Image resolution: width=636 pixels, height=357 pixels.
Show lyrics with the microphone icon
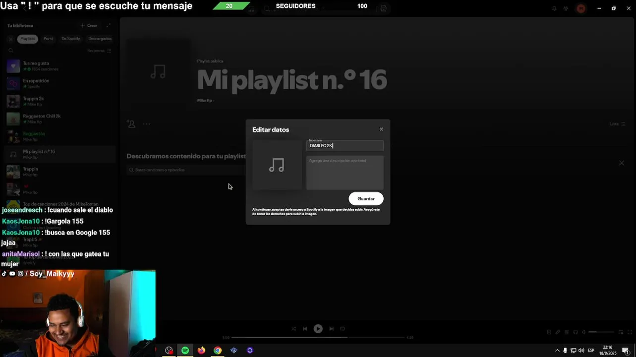[x=558, y=332]
